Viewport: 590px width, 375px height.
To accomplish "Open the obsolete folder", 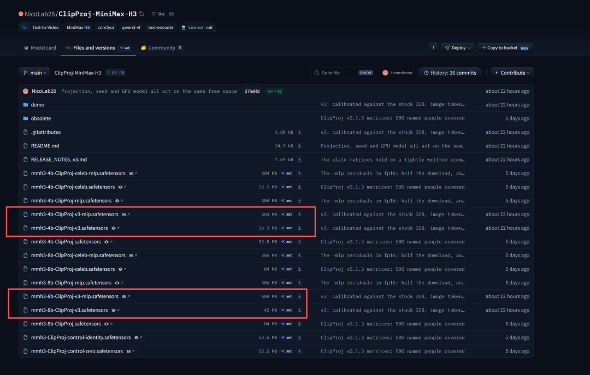I will click(x=41, y=118).
